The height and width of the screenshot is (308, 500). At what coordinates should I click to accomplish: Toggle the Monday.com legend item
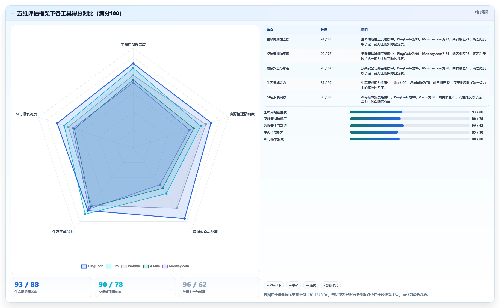coord(176,266)
